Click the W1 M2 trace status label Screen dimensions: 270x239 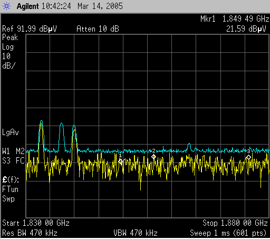click(x=13, y=151)
